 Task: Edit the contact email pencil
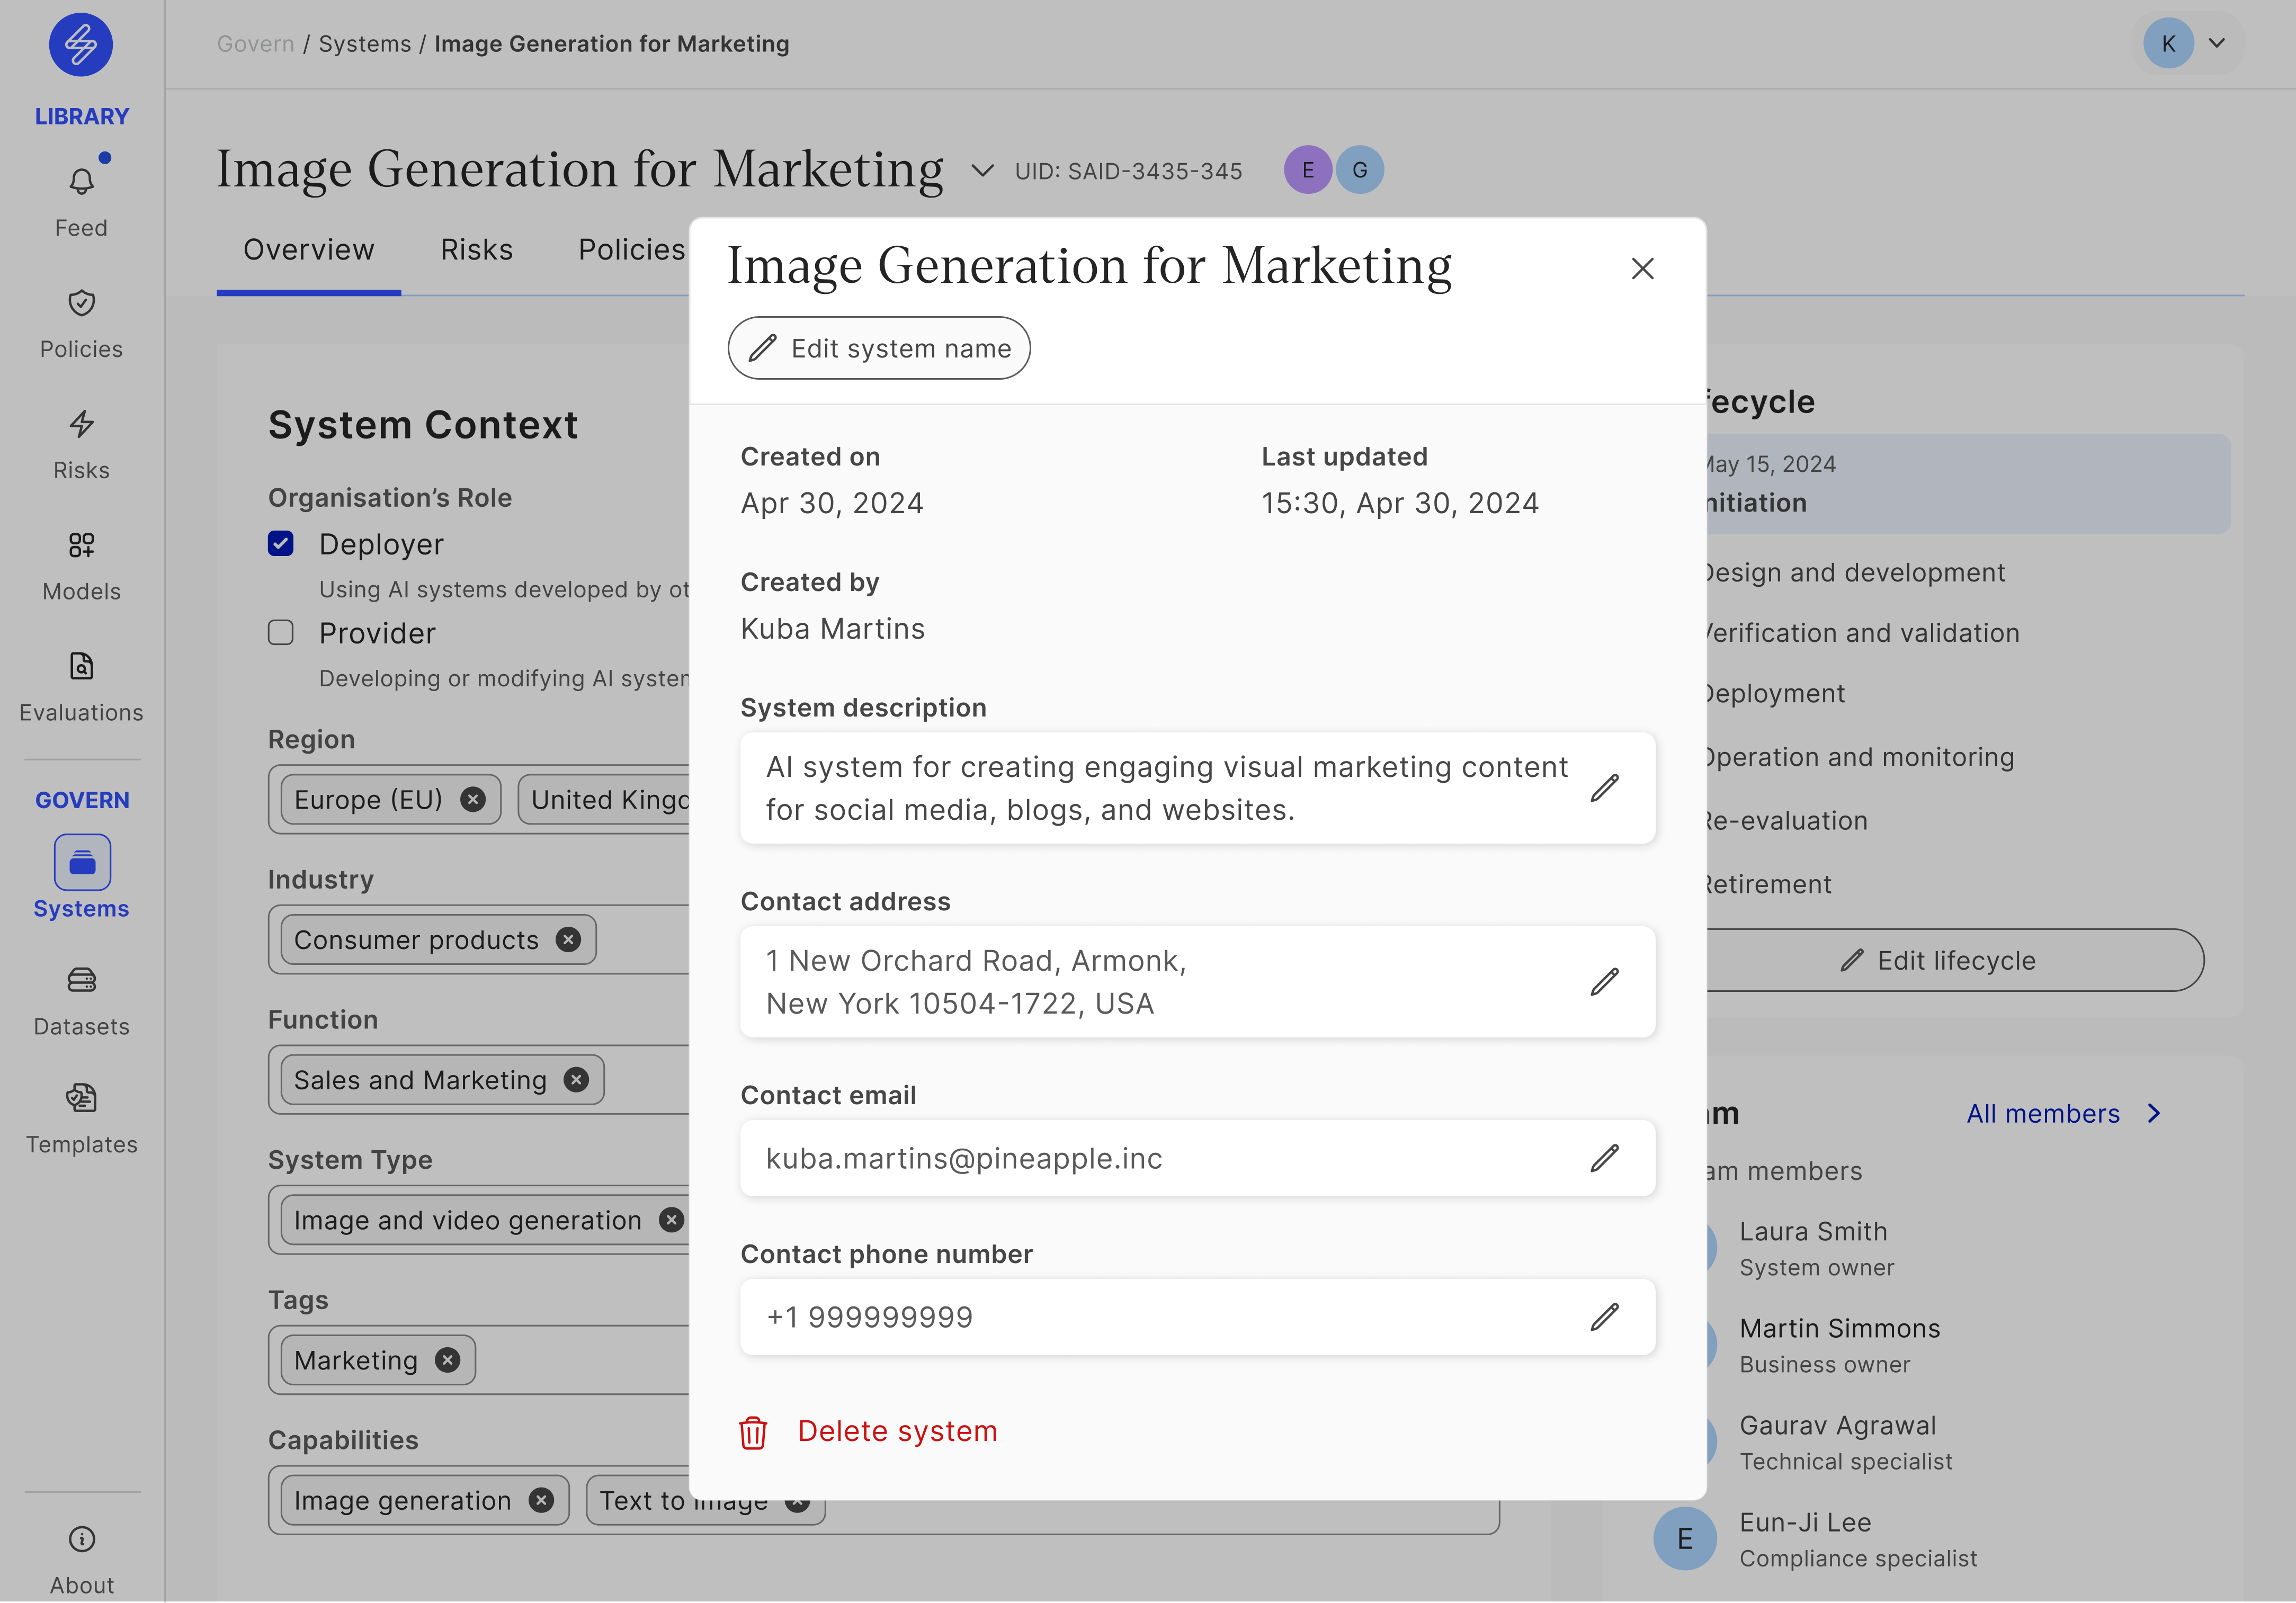pyautogui.click(x=1605, y=1158)
